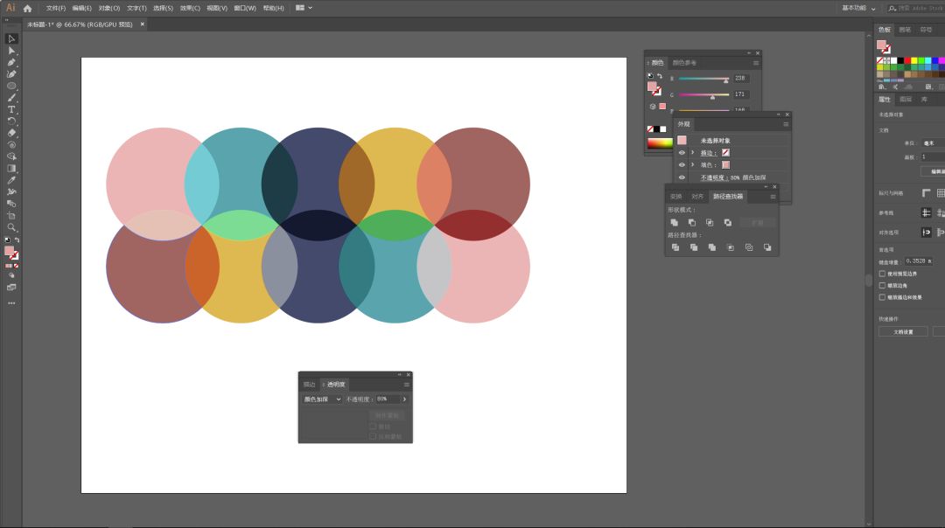Viewport: 945px width, 528px height.
Task: Toggle visibility of 填色 fill attribute
Action: tap(682, 164)
